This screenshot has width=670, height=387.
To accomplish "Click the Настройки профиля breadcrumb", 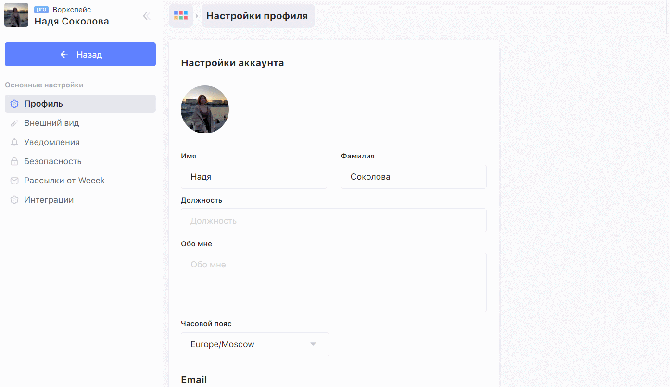I will pos(257,16).
